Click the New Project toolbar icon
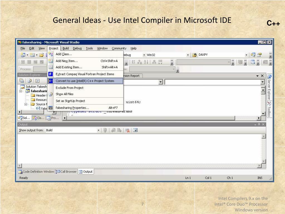Screen dimensions: 285x214 click(23, 55)
